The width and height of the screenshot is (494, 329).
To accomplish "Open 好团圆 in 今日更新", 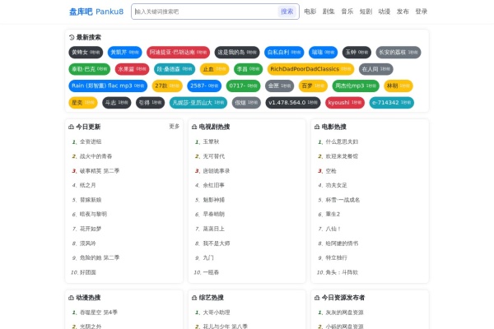I will (x=87, y=272).
